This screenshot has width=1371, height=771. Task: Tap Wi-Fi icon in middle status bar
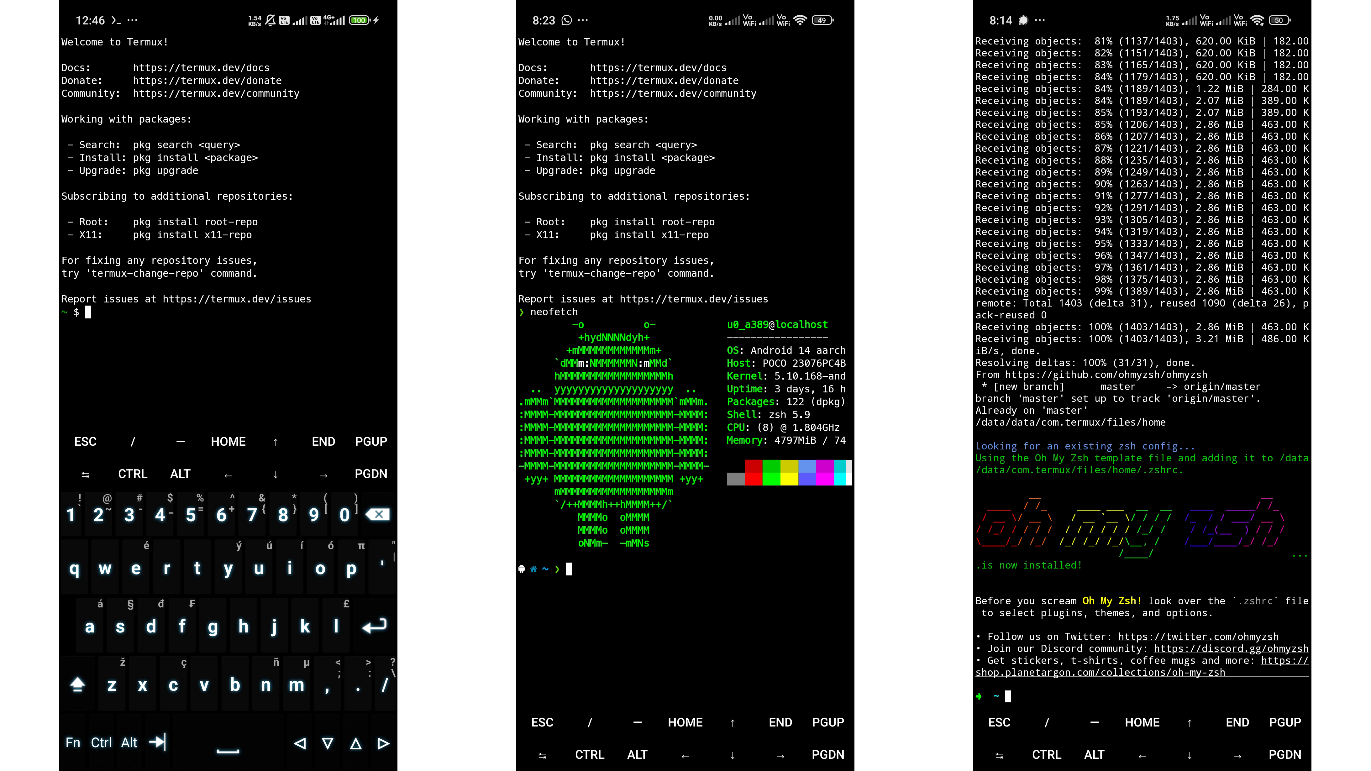tap(800, 20)
